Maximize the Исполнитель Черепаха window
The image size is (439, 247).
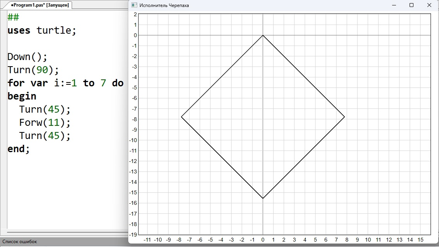pos(411,5)
